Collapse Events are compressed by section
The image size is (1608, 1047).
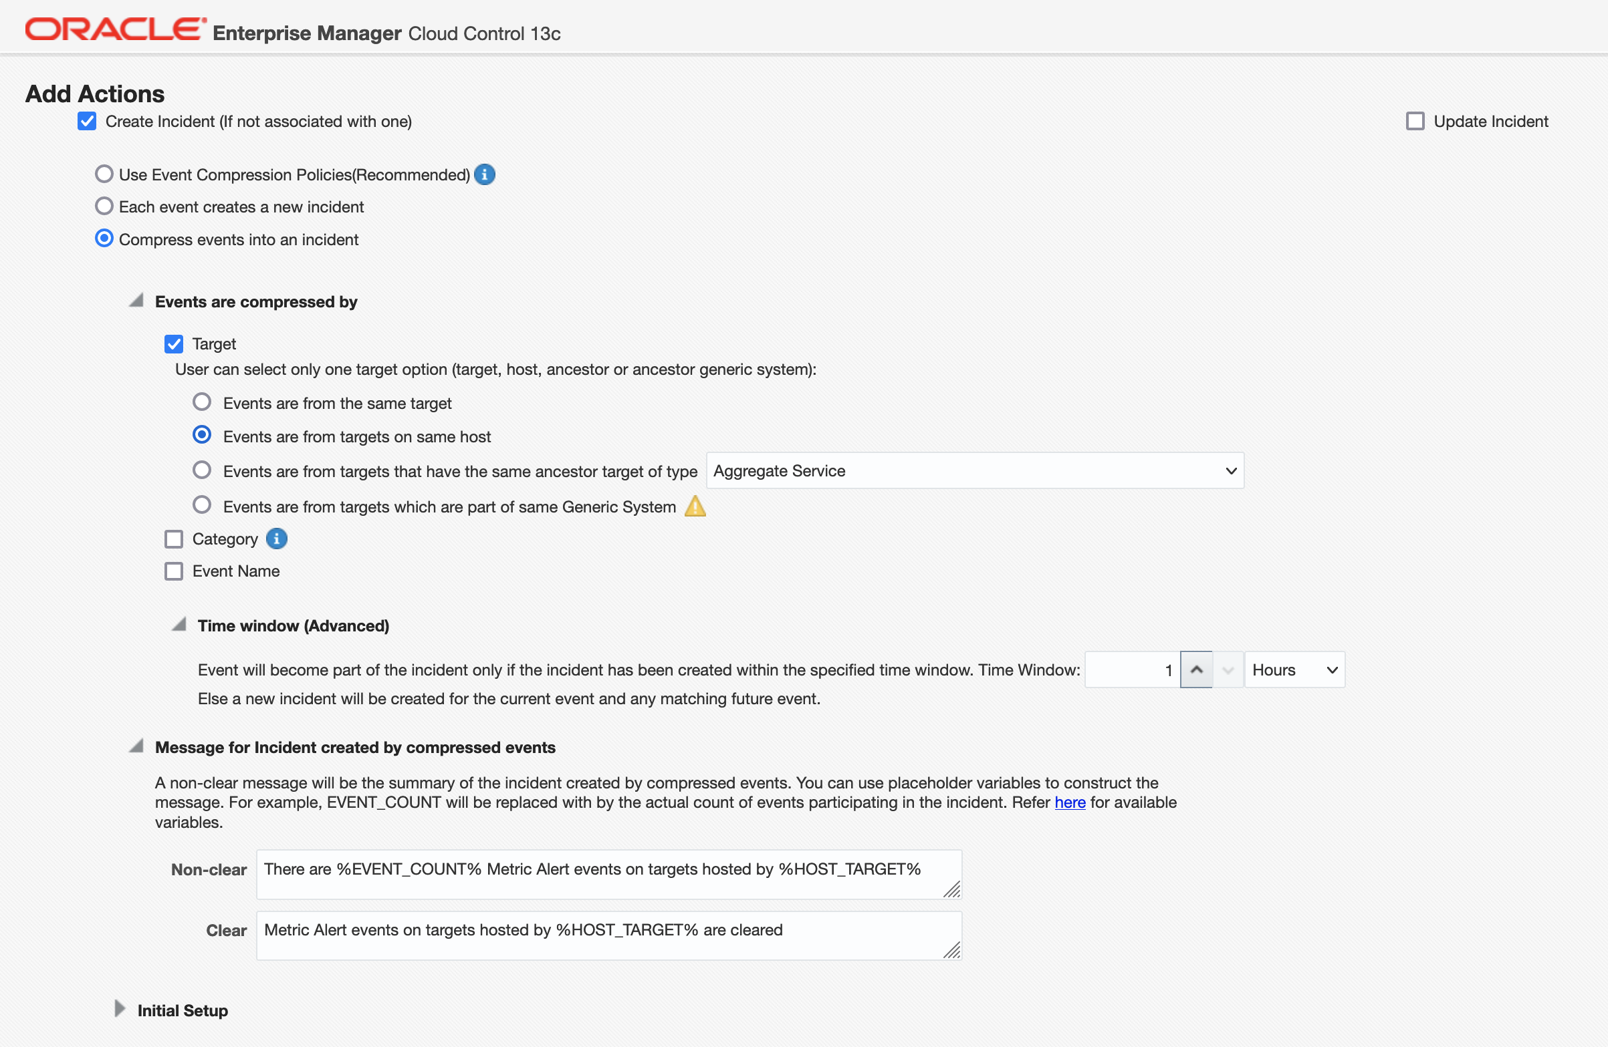[136, 301]
